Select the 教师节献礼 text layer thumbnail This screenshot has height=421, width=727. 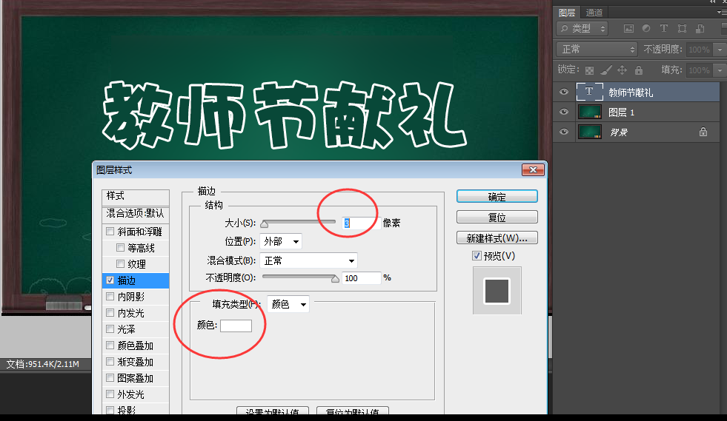click(x=590, y=92)
